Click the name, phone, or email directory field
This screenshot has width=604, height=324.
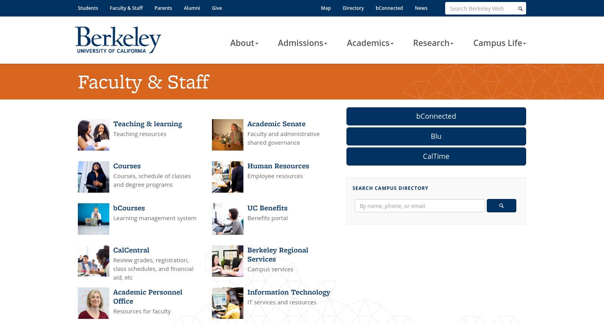420,206
